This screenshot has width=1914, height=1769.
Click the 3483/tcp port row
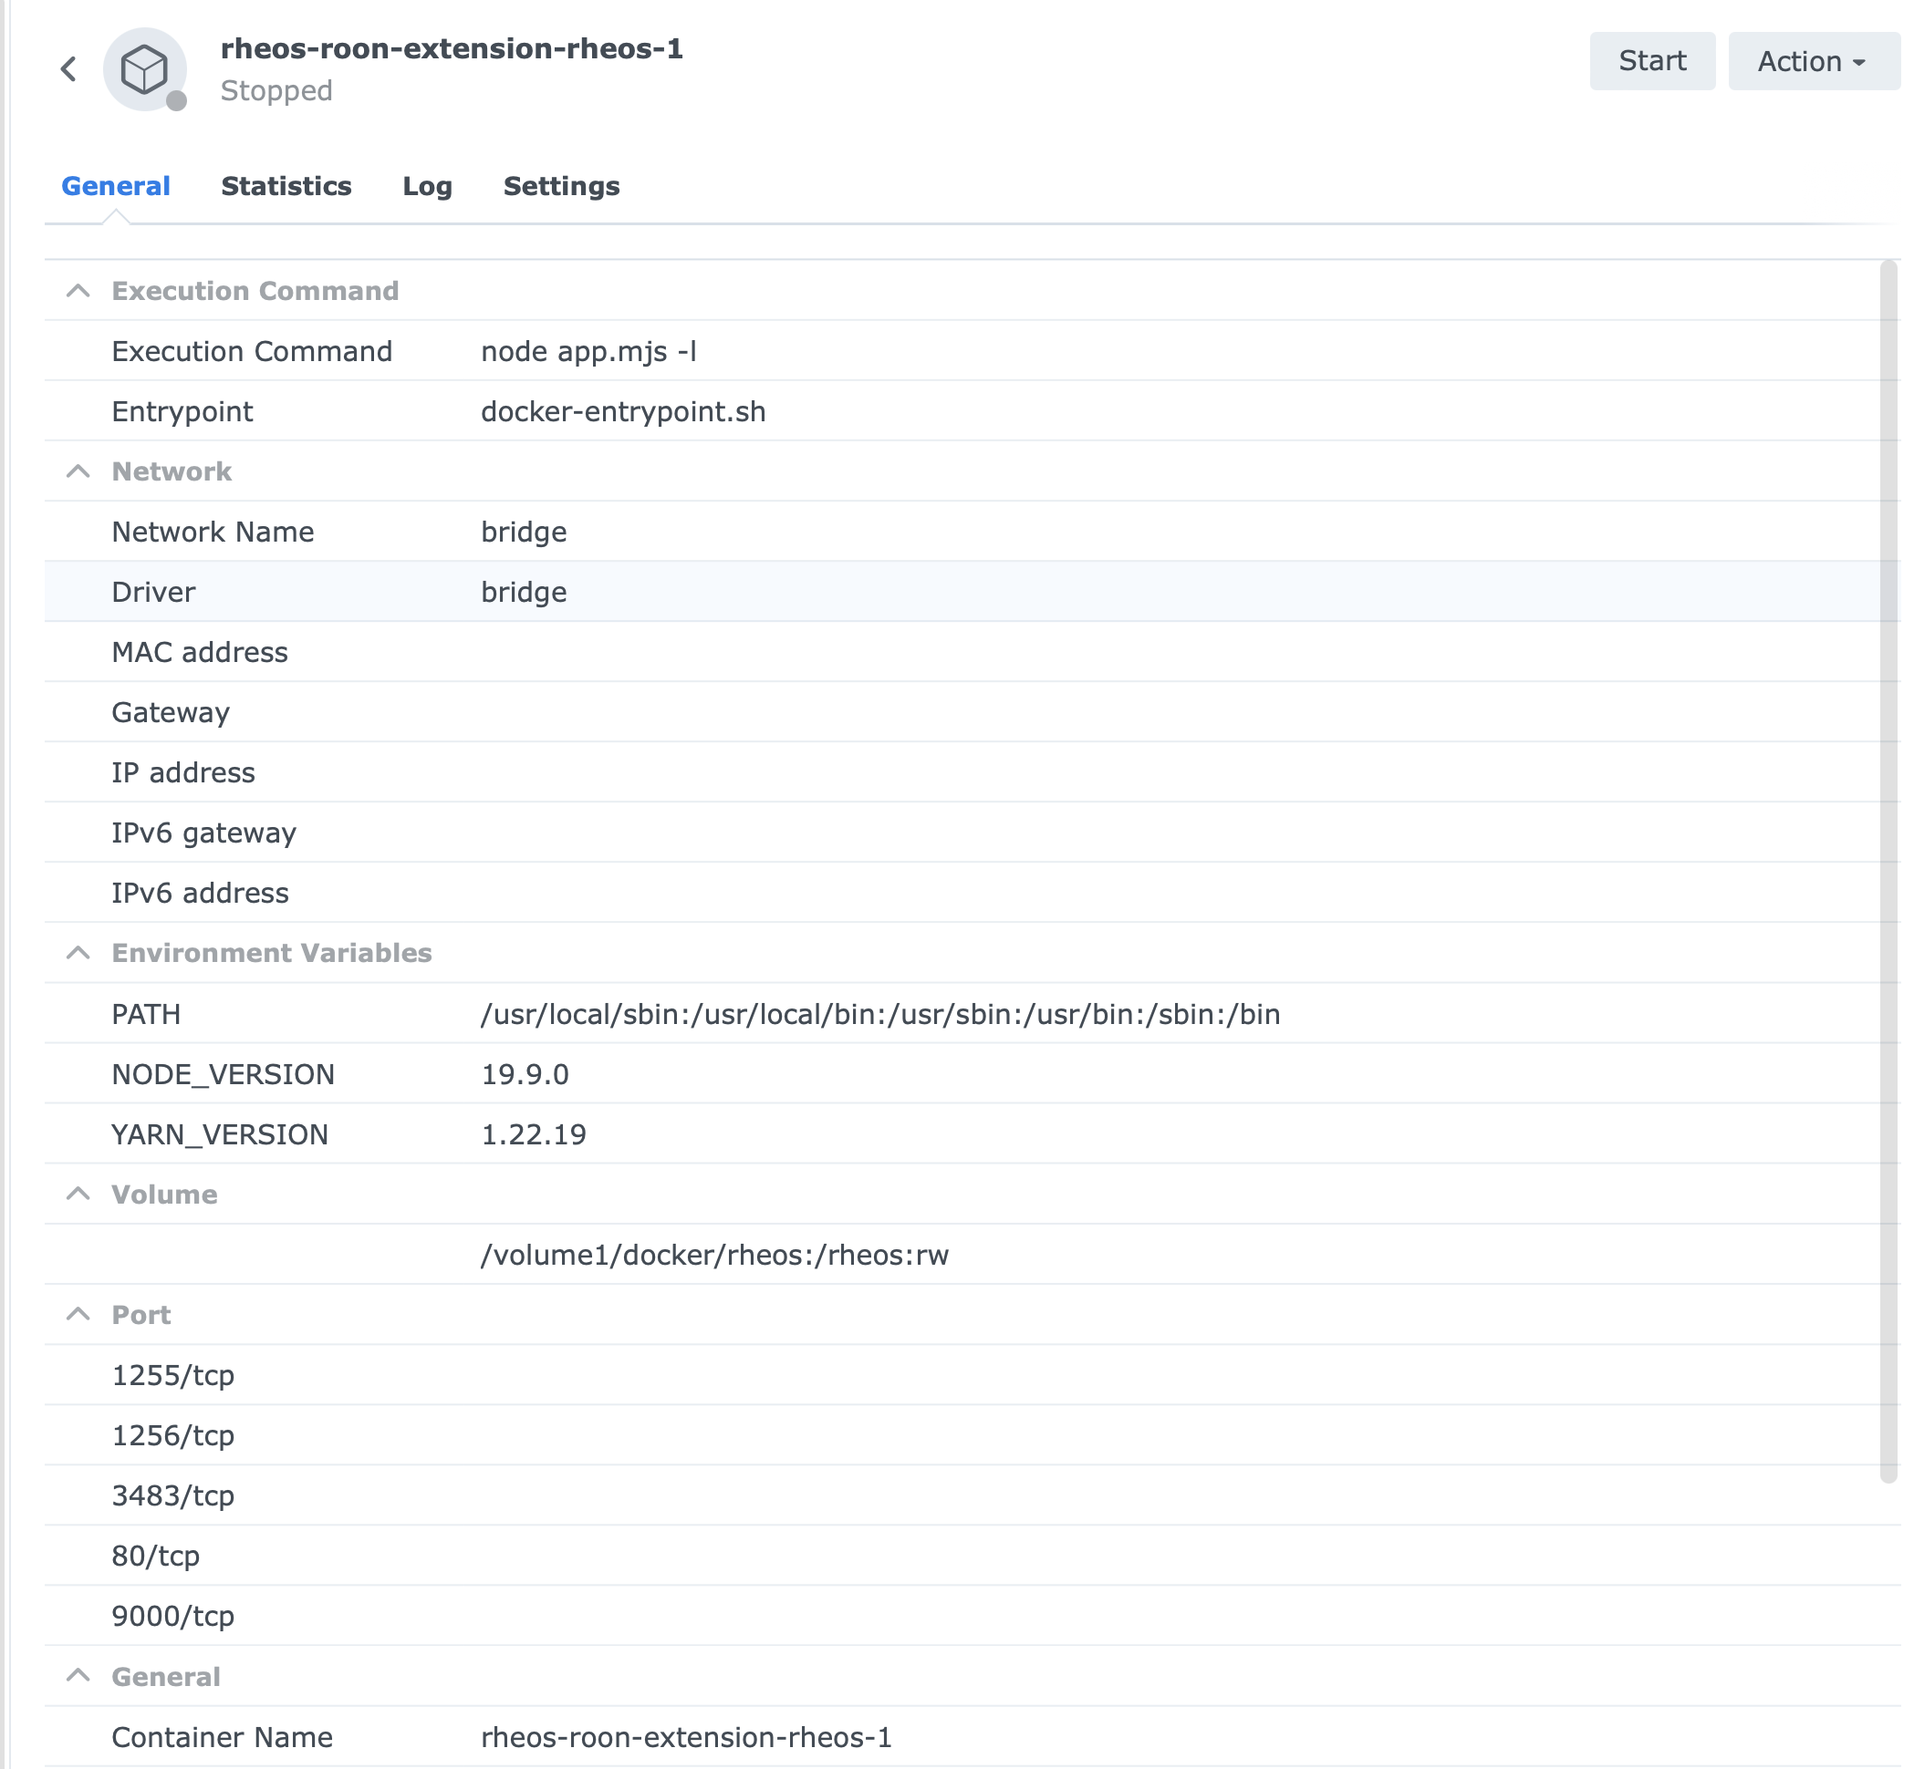coord(972,1496)
